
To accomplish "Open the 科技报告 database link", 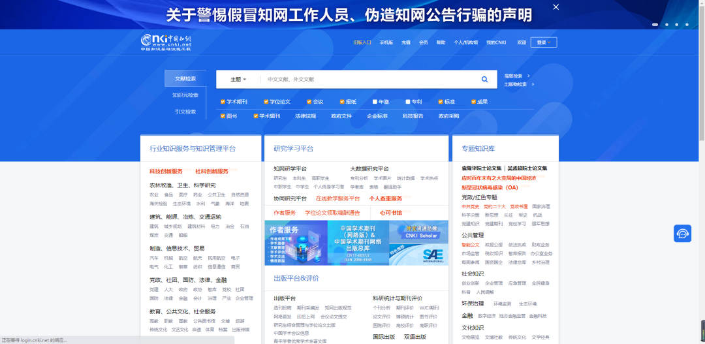I will [413, 116].
